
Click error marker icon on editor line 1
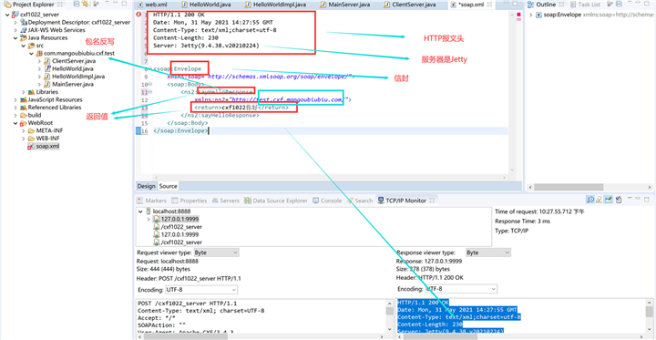(138, 15)
